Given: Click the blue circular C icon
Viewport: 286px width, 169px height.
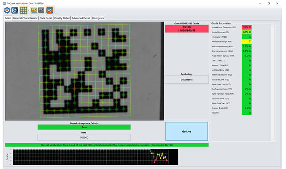Looking at the screenshot, I should pos(14,10).
